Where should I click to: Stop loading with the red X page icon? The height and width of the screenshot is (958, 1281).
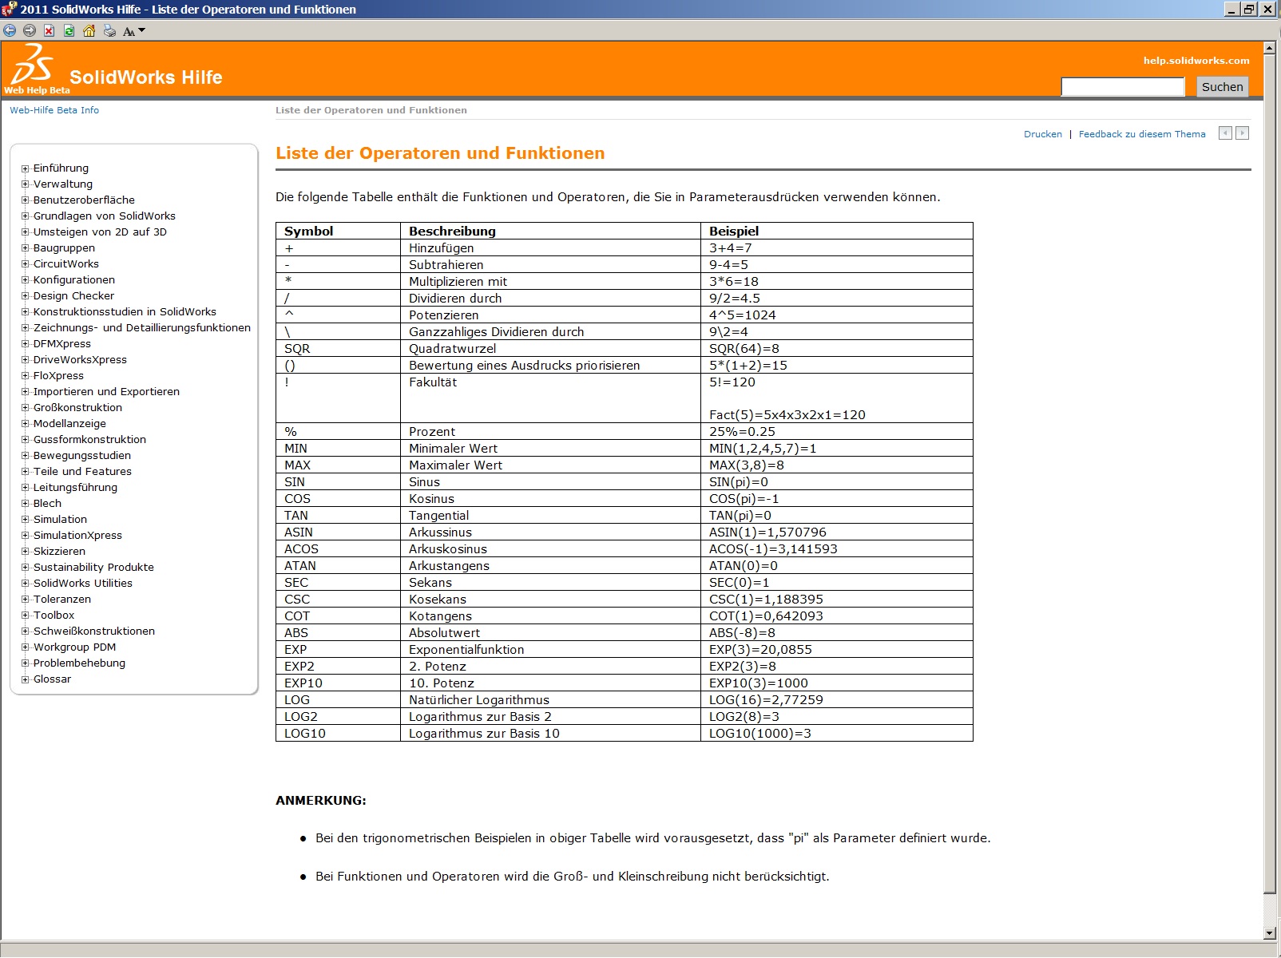(50, 30)
